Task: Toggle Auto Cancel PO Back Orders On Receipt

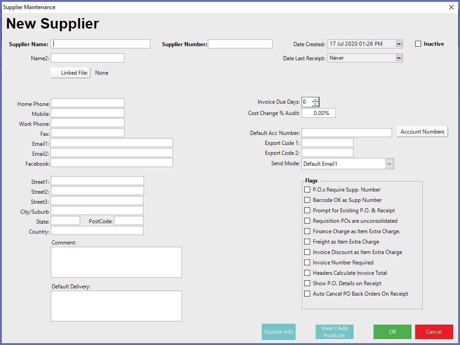Action: (x=307, y=294)
